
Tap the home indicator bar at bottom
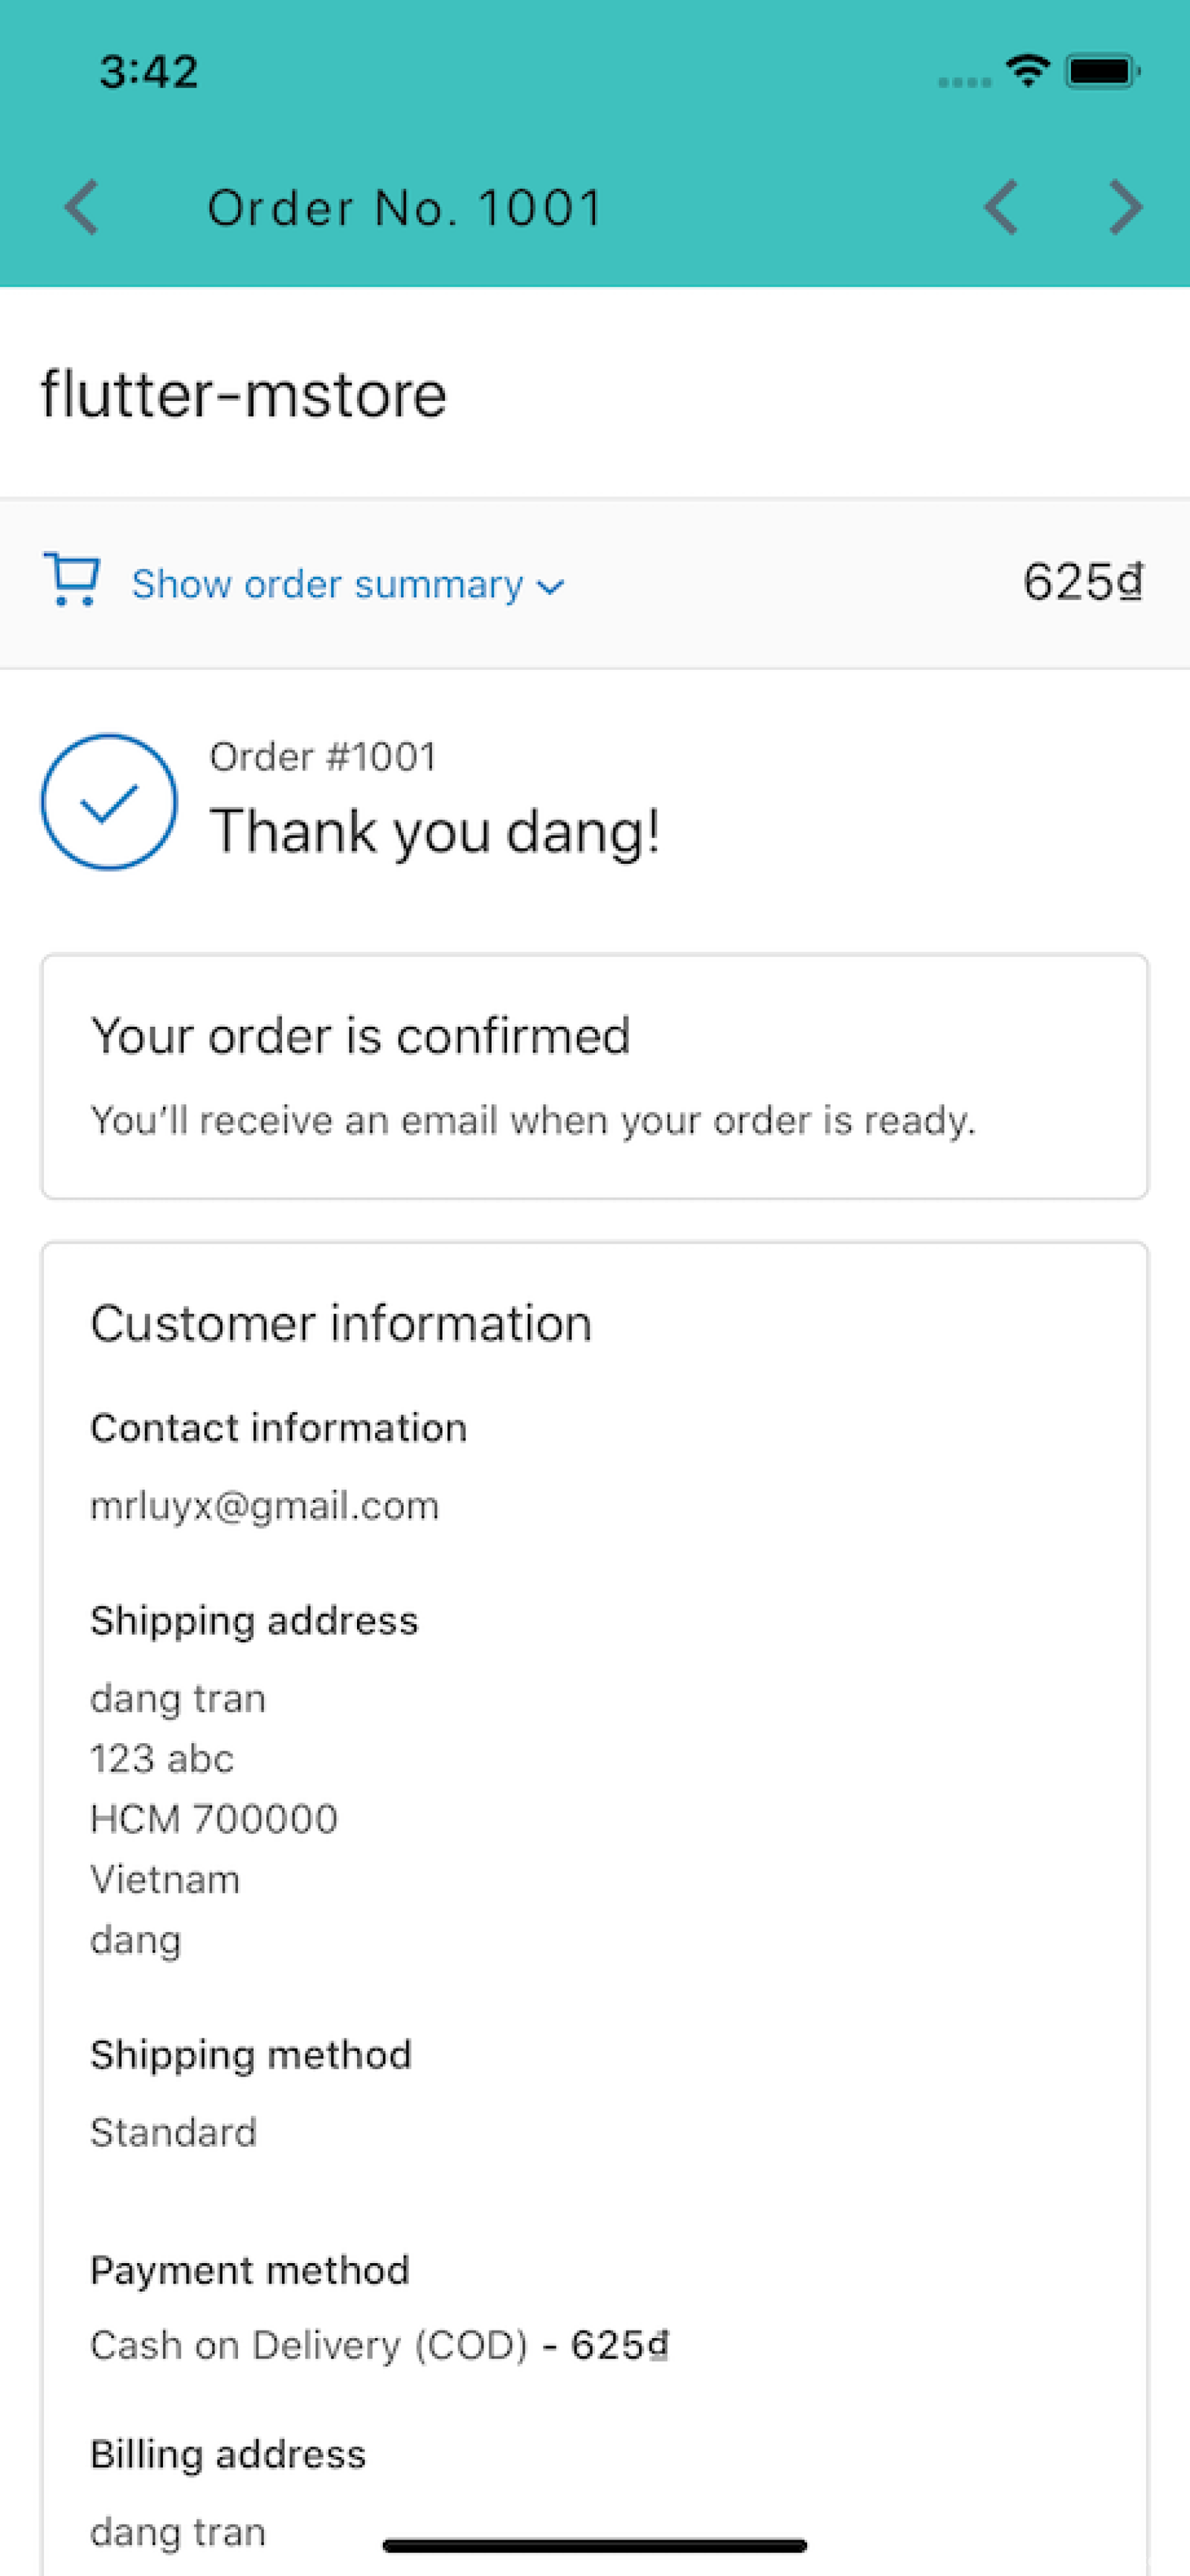tap(595, 2545)
